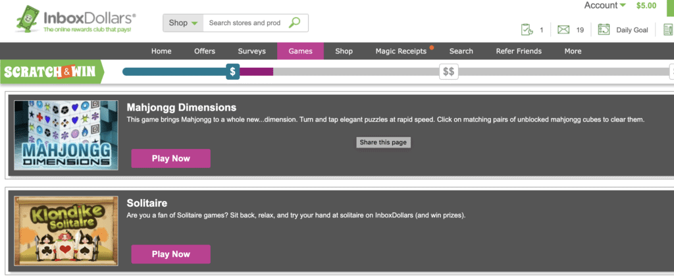The image size is (674, 278).
Task: Click the InboxDollars logo
Action: [x=76, y=20]
